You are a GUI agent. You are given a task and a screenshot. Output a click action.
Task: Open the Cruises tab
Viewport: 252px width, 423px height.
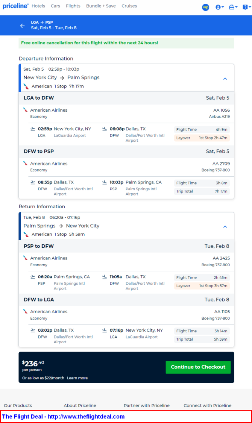[x=129, y=6]
